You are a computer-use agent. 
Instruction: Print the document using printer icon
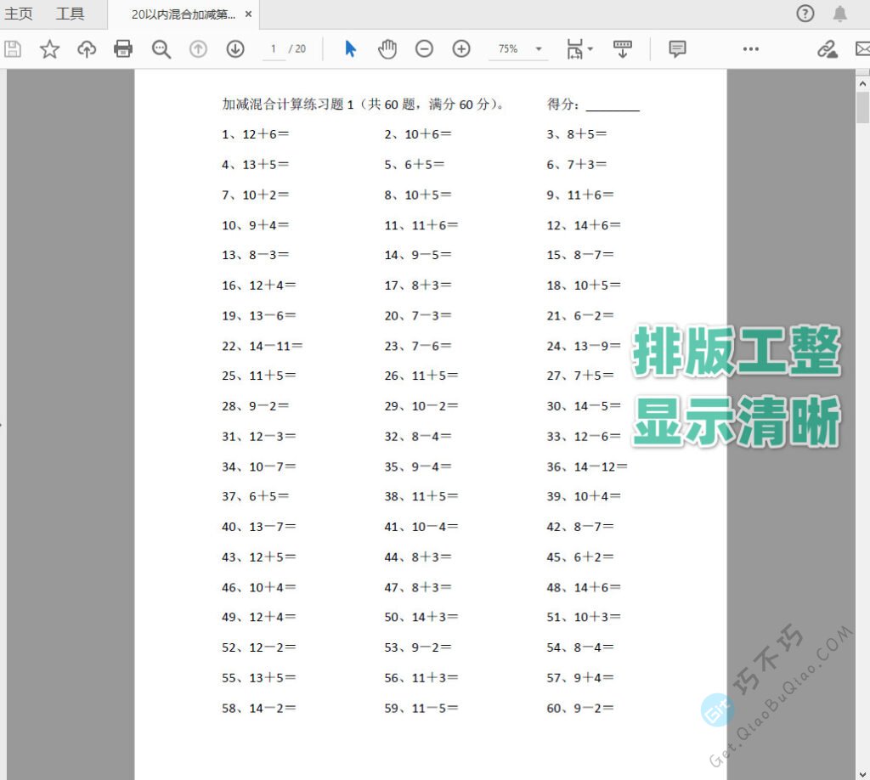coord(123,49)
